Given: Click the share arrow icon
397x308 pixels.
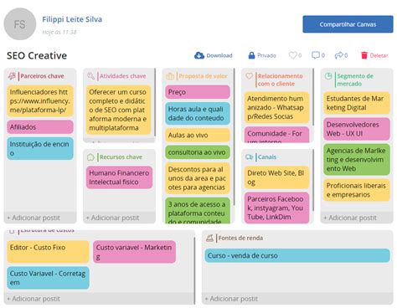Looking at the screenshot, I should 338,55.
